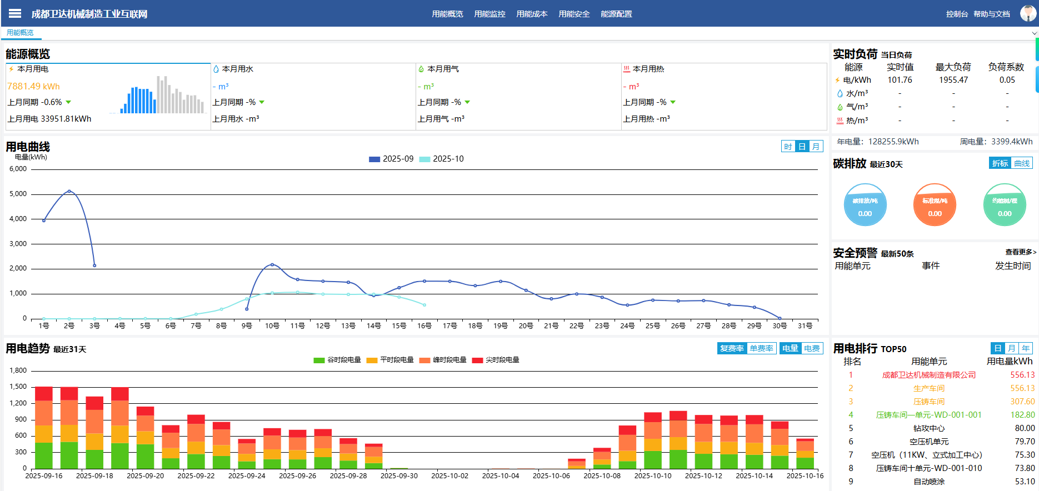Switch carbon emission view to 曲线
Screen dimensions: 1039x491
(1021, 163)
